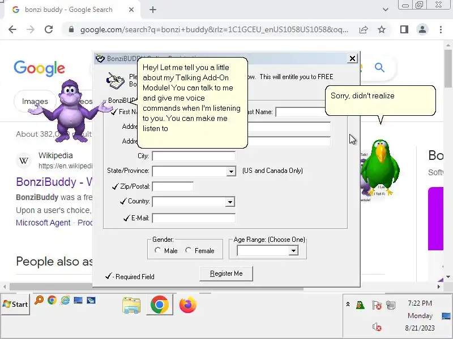Click the horizontal scrollbar's left arrow
Screen dimensions: 453x339
point(5,287)
